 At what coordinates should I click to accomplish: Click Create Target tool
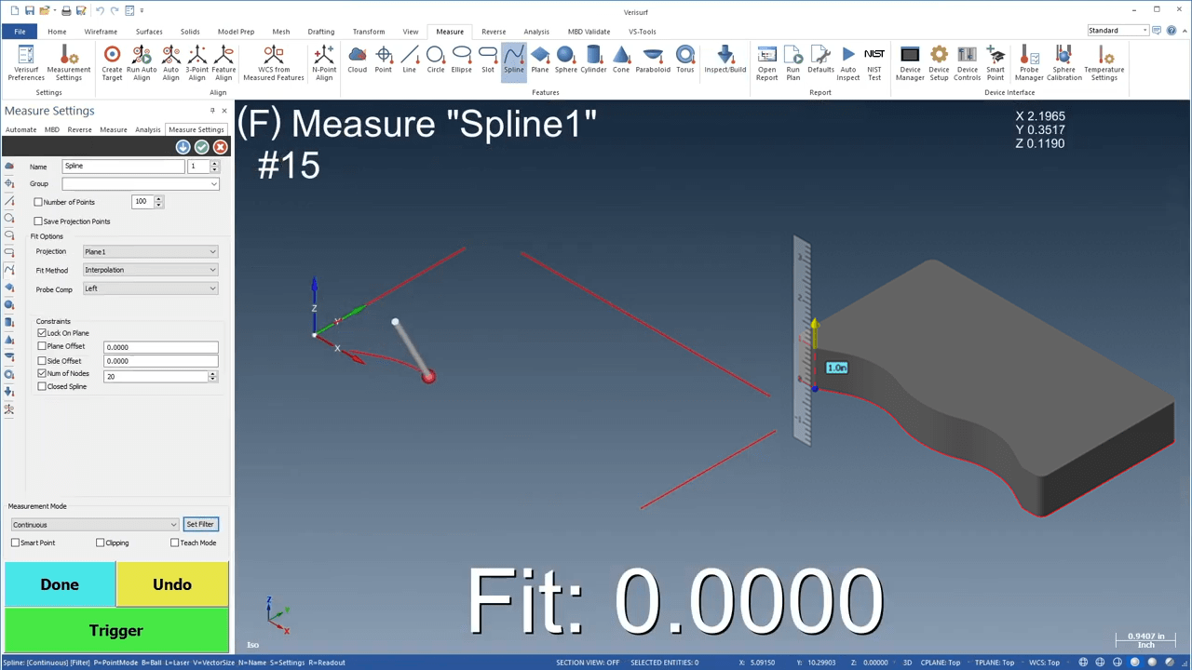click(112, 63)
